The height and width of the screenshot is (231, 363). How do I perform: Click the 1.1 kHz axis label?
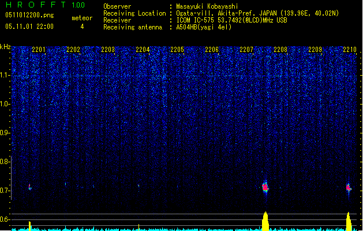pyautogui.click(x=5, y=75)
